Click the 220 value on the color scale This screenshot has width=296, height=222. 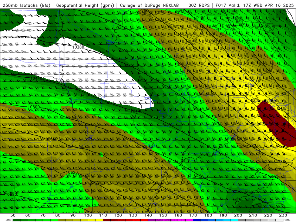pyautogui.click(x=269, y=215)
